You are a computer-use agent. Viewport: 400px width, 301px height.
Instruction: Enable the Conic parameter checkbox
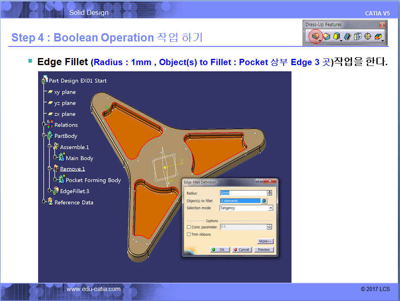[x=189, y=227]
